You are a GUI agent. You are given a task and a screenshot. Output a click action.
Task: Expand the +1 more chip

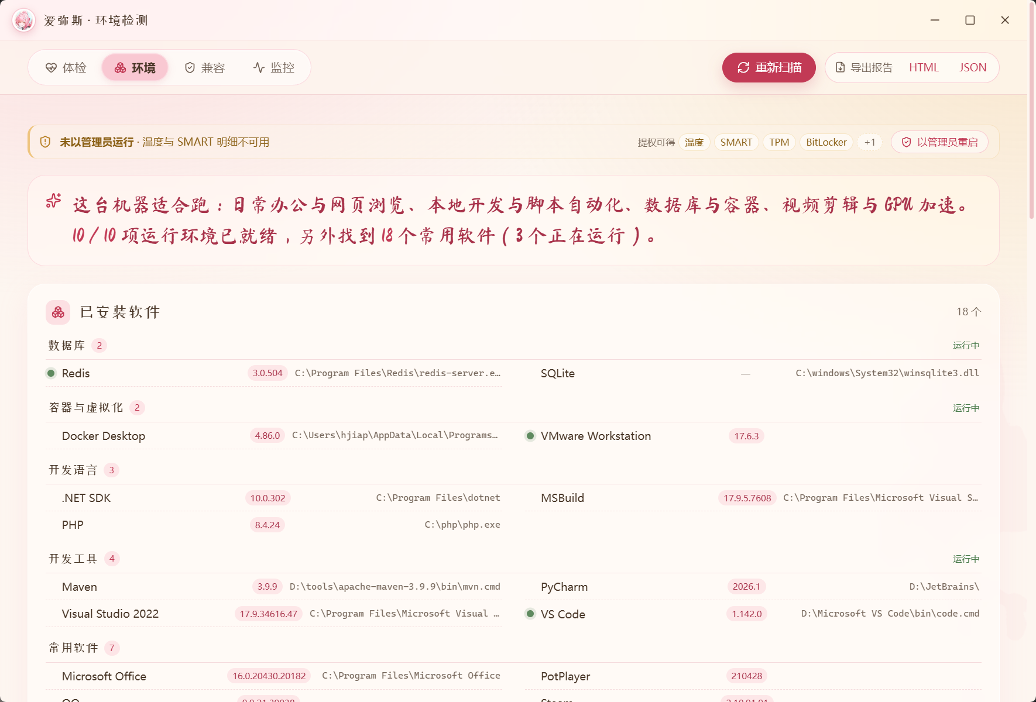[870, 142]
